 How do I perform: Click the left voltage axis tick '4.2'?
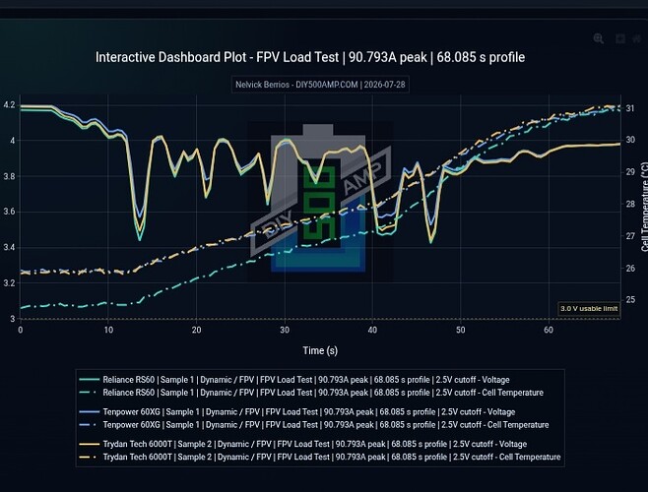pos(9,105)
